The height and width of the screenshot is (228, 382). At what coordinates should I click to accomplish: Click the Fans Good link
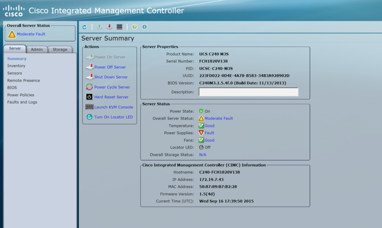[210, 140]
